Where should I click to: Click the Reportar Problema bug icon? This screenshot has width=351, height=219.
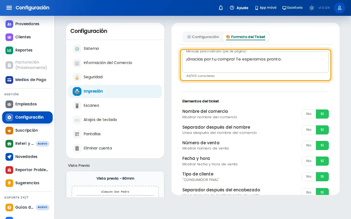(9, 170)
